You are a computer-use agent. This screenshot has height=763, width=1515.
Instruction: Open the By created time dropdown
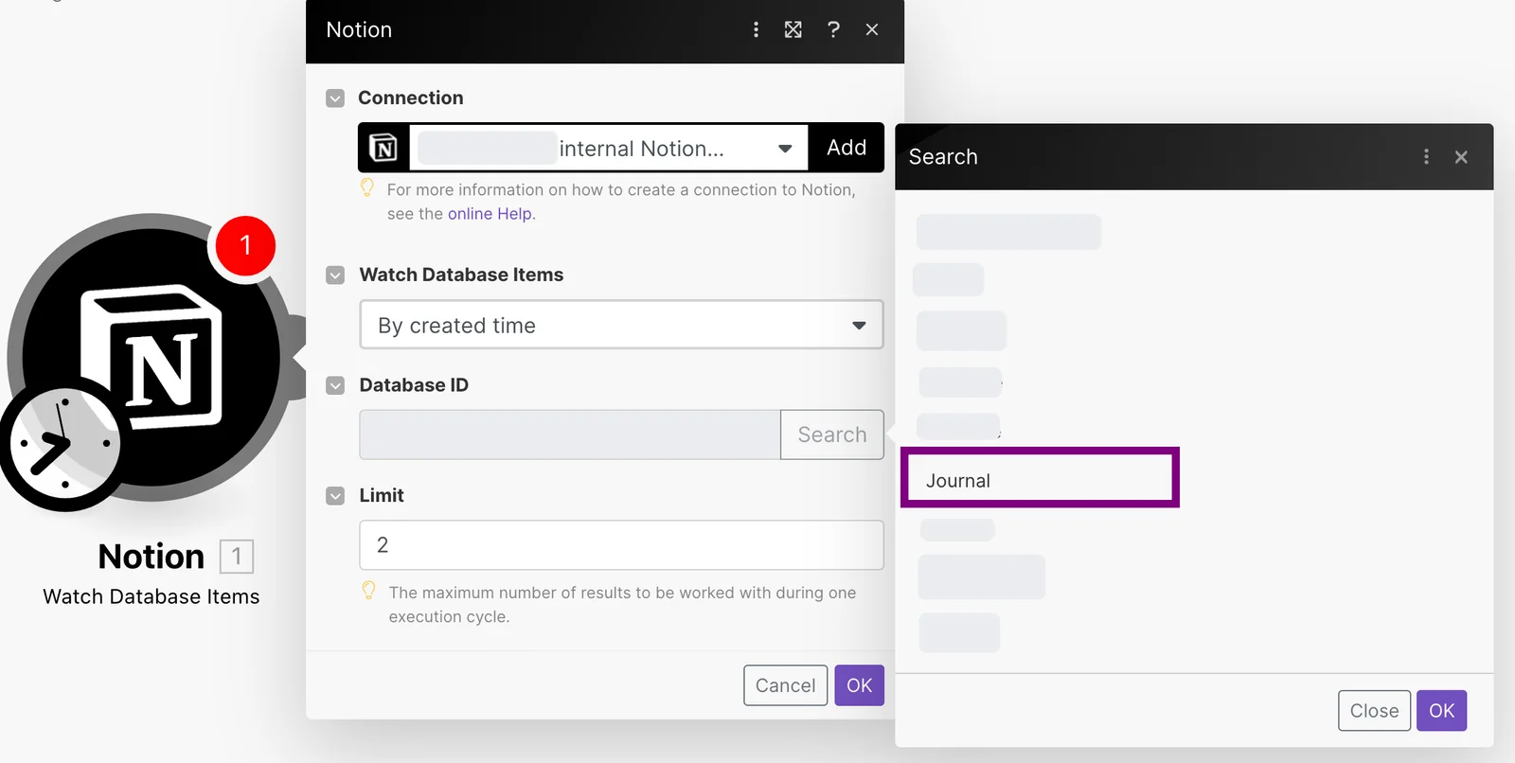621,325
